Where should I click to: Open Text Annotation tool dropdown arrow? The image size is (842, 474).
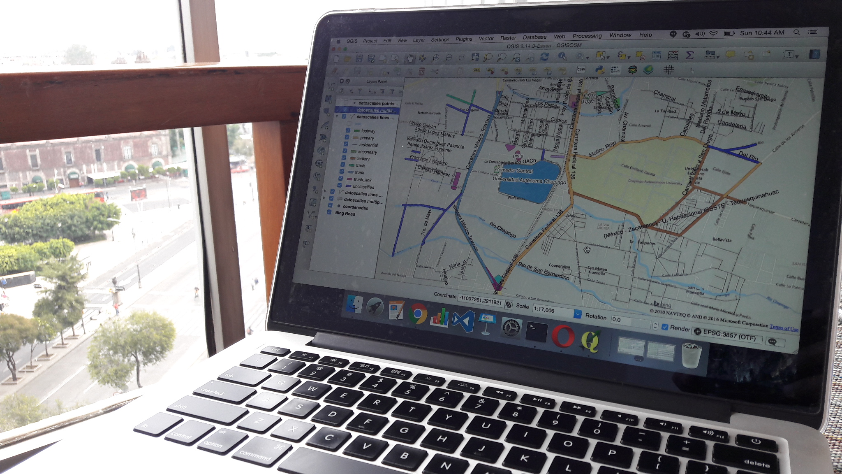click(797, 56)
